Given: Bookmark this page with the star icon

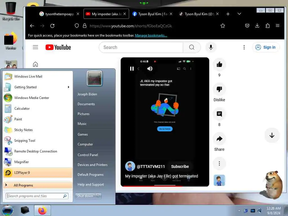Looking at the screenshot, I should pos(223,26).
